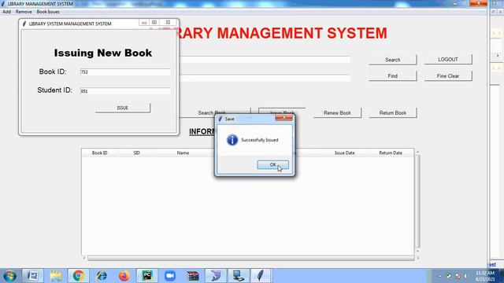The width and height of the screenshot is (504, 283).
Task: Select the Return Date column header
Action: pyautogui.click(x=391, y=153)
